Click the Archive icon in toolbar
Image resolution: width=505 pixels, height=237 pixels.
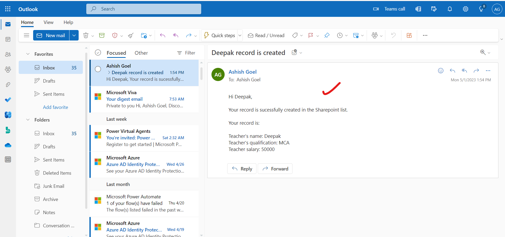[102, 36]
